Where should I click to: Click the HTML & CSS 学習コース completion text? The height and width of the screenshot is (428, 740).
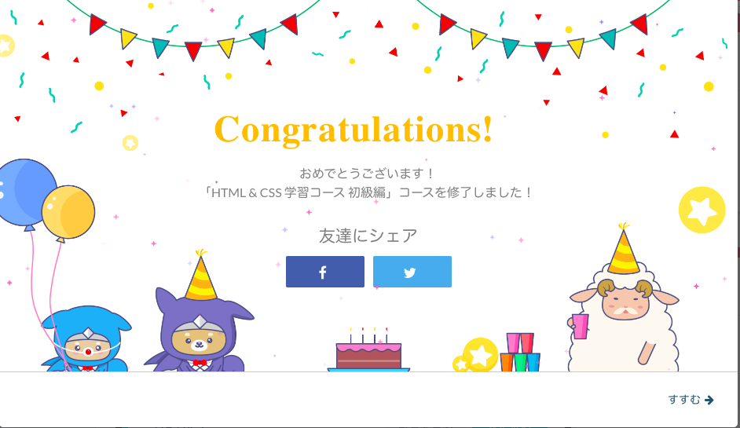coord(367,192)
